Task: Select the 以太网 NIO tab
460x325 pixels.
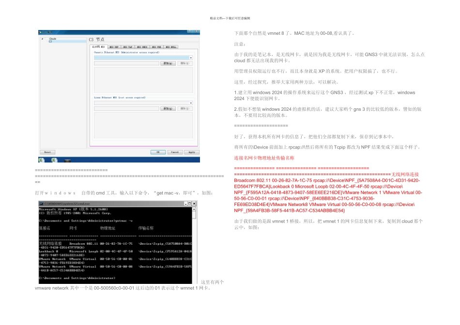Action: coord(99,47)
